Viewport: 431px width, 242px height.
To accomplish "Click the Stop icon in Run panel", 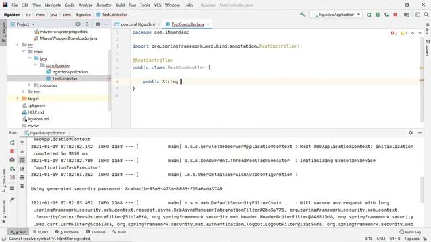I will 12,151.
